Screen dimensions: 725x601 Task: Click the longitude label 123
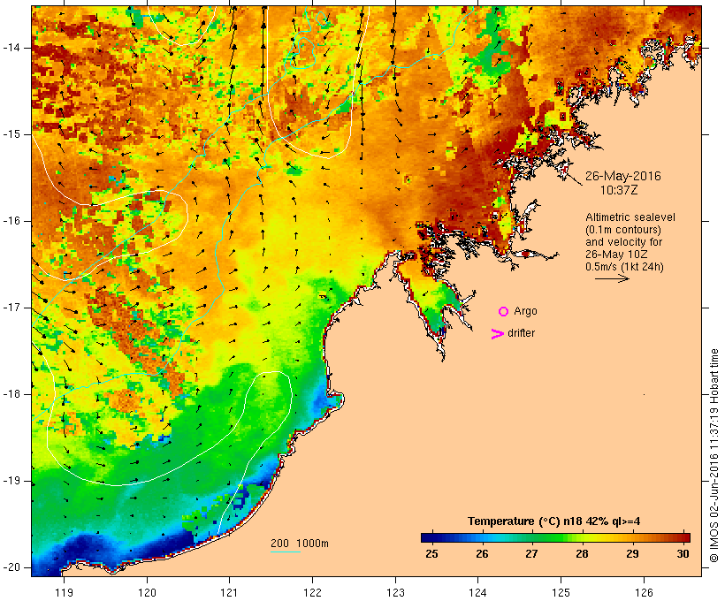[x=395, y=593]
